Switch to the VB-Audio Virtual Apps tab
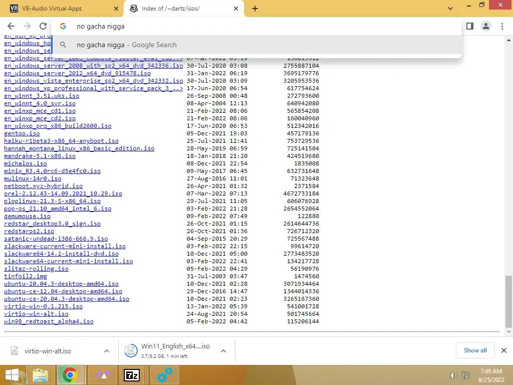The height and width of the screenshot is (385, 513). pyautogui.click(x=62, y=9)
